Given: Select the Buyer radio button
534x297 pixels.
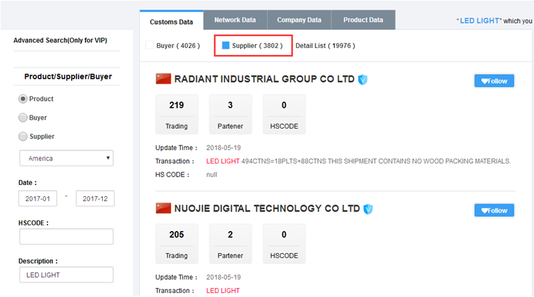Looking at the screenshot, I should click(23, 118).
